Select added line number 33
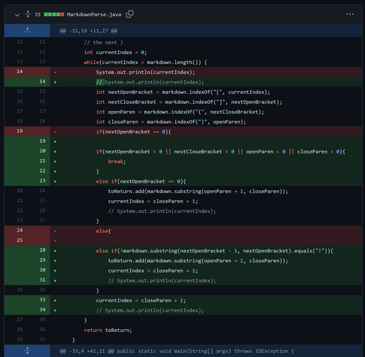This screenshot has width=365, height=357. 42,300
